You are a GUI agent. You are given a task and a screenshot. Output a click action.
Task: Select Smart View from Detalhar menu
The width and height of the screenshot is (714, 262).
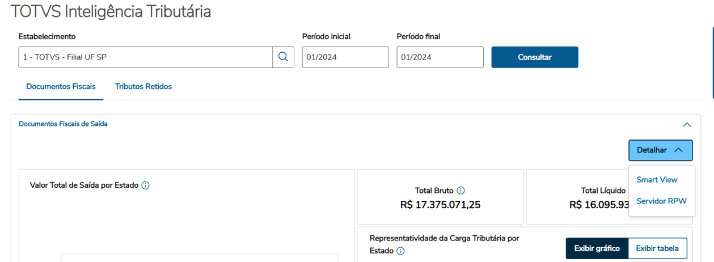tap(657, 180)
